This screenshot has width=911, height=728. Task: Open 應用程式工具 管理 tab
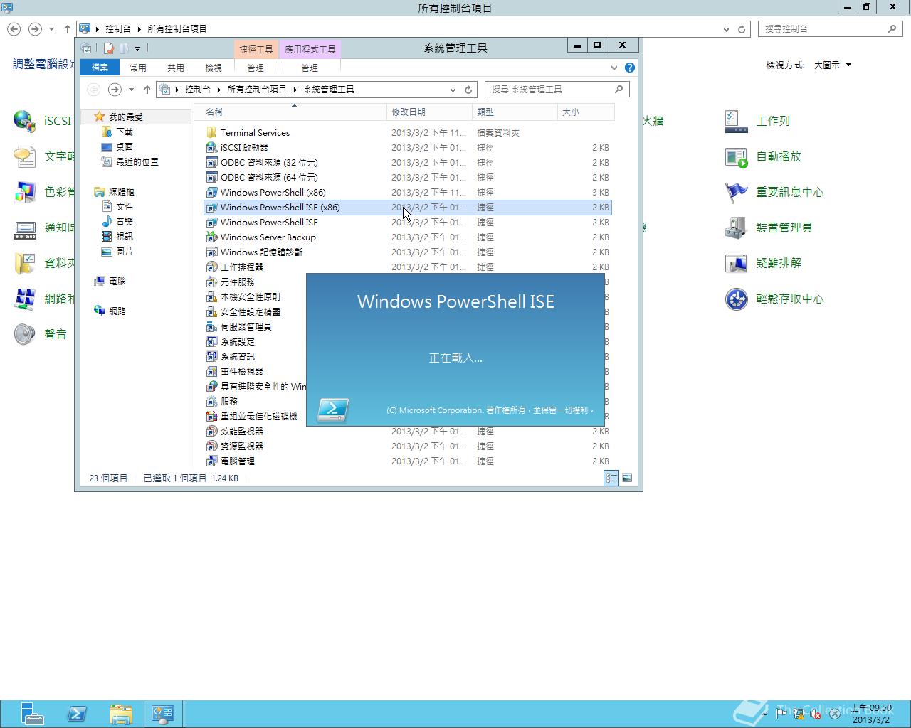click(310, 68)
